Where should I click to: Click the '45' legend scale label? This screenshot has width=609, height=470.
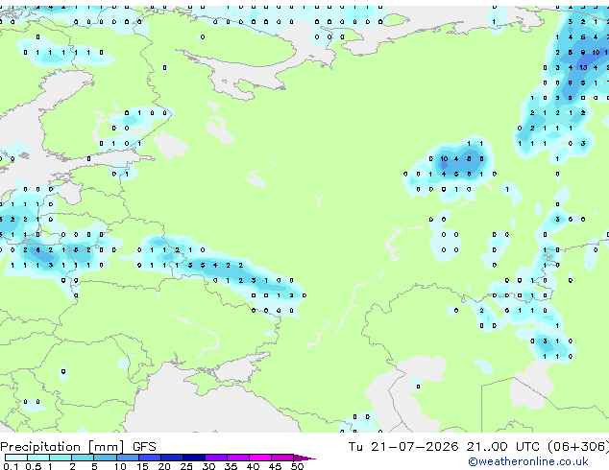275,466
